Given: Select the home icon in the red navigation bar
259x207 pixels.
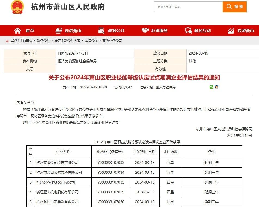Looking at the screenshot, I should (x=17, y=31).
